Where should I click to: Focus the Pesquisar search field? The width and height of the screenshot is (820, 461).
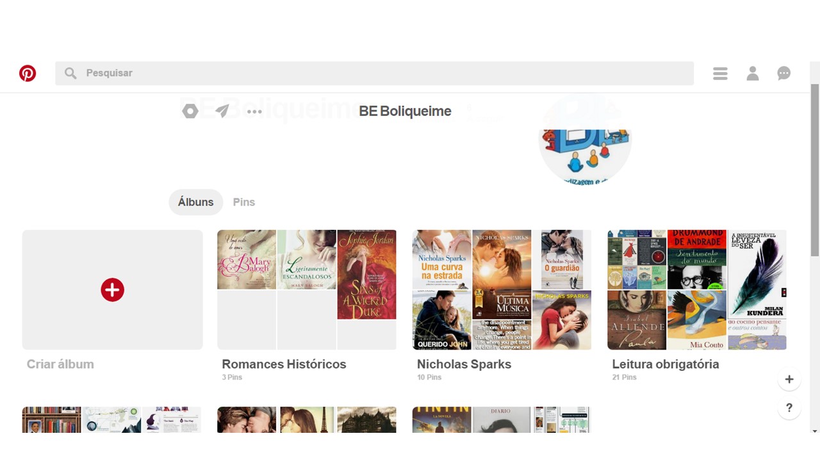click(x=374, y=73)
